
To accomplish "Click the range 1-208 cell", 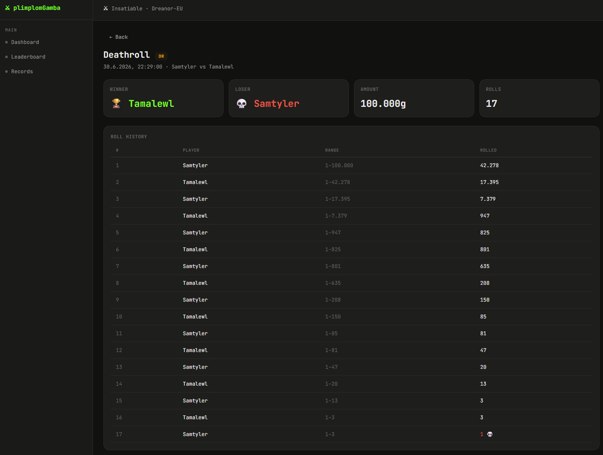I will (x=333, y=300).
